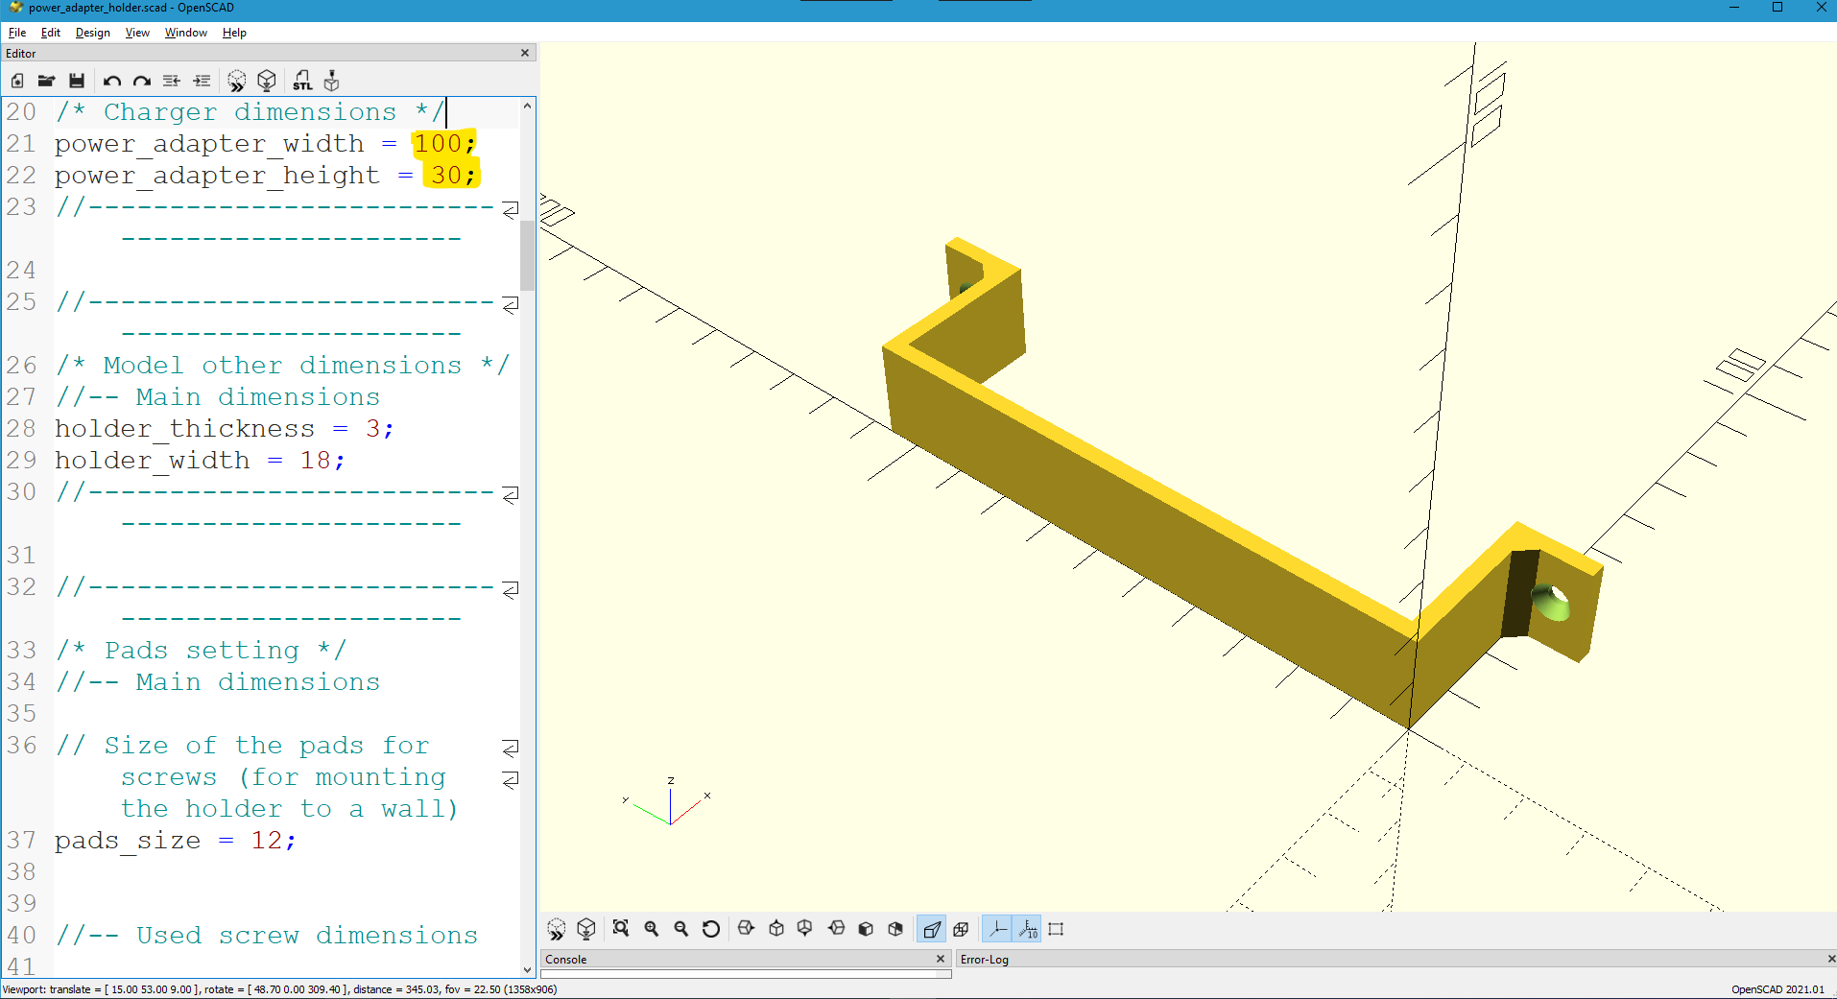This screenshot has height=999, width=1837.
Task: Toggle Show Scale Markers on the axes
Action: (x=1028, y=929)
